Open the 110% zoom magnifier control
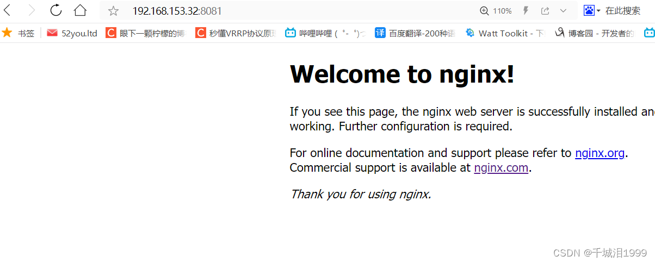 496,11
